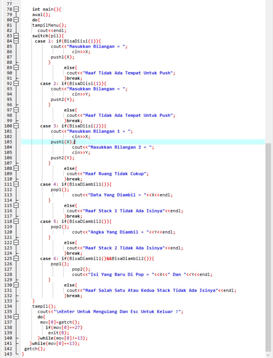The image size is (273, 358).
Task: Click 'pop2();' on line 127
Action: point(81,269)
